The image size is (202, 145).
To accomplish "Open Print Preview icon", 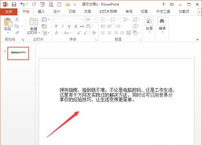I will coord(51,4).
